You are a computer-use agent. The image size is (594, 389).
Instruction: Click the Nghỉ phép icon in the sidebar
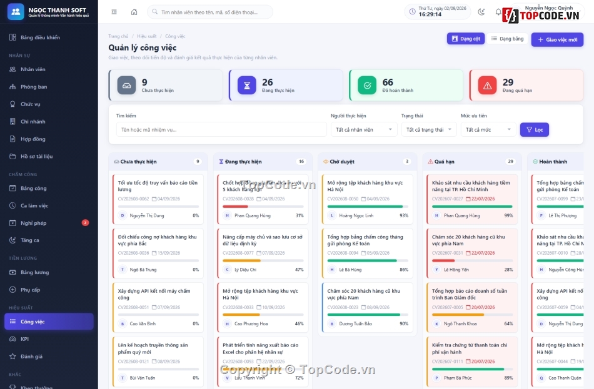13,223
